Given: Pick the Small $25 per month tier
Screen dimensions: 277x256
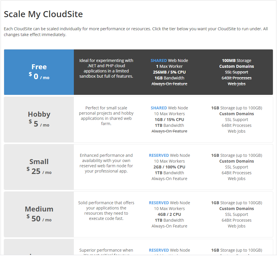Looking at the screenshot, I should pos(39,167).
